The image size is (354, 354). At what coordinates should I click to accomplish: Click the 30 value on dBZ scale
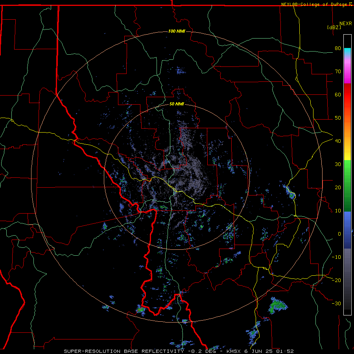pos(338,164)
